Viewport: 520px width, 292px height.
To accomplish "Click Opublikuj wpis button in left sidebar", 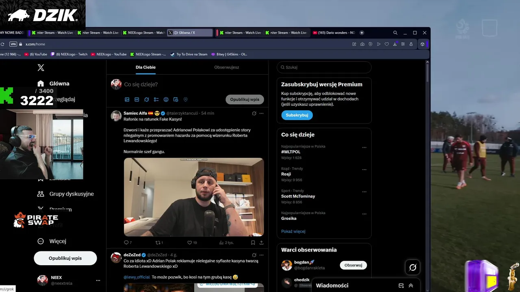I will [x=65, y=258].
